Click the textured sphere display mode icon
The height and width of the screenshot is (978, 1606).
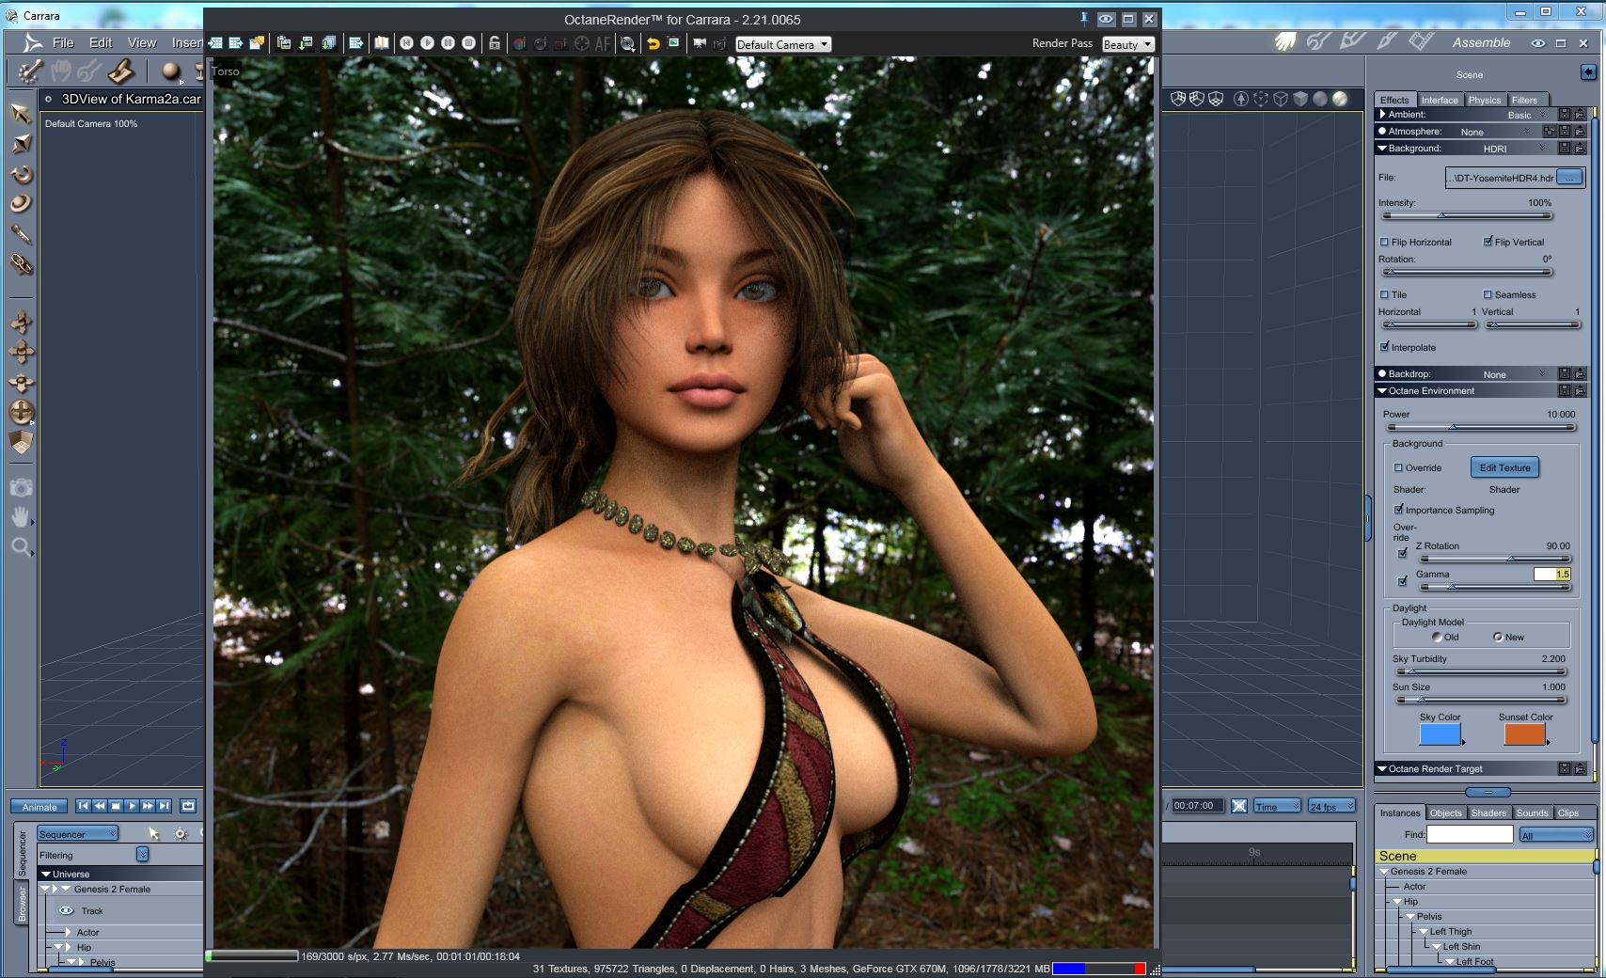pos(1340,99)
